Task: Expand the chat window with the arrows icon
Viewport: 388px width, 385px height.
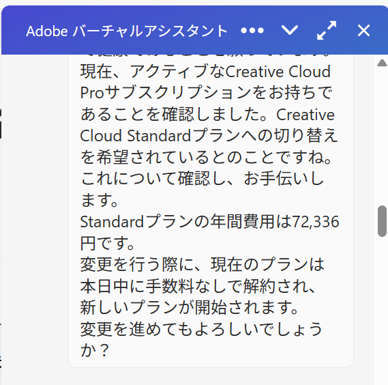Action: (327, 31)
